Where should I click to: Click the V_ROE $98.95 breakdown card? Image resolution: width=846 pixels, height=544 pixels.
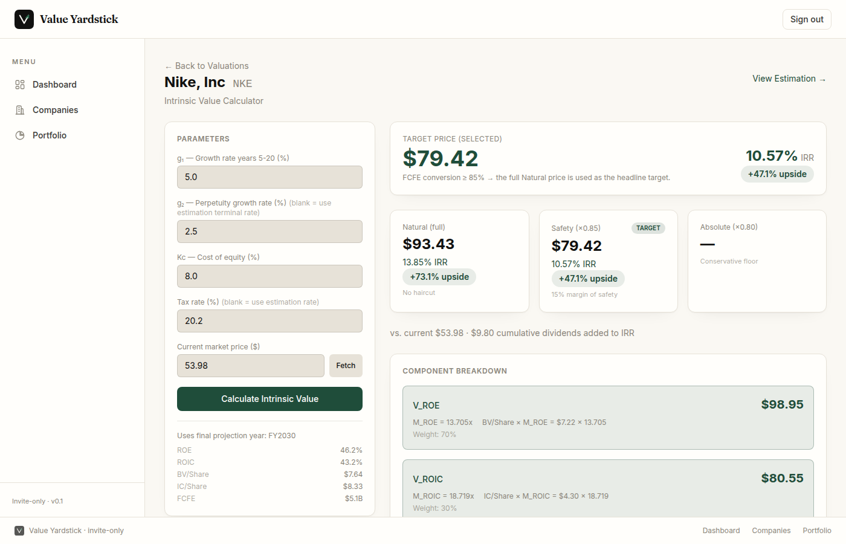(x=608, y=418)
